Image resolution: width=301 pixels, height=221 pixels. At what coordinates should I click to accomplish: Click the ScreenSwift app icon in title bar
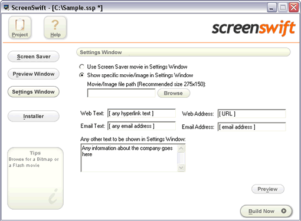click(6, 8)
